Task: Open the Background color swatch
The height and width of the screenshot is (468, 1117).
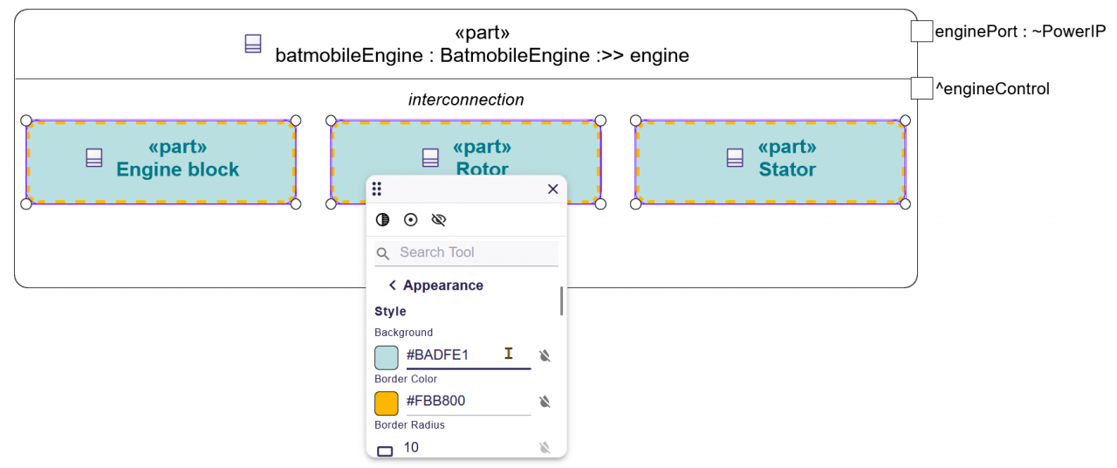Action: 387,357
